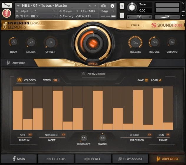Click the central Swell dial
The height and width of the screenshot is (165, 186).
pyautogui.click(x=93, y=43)
